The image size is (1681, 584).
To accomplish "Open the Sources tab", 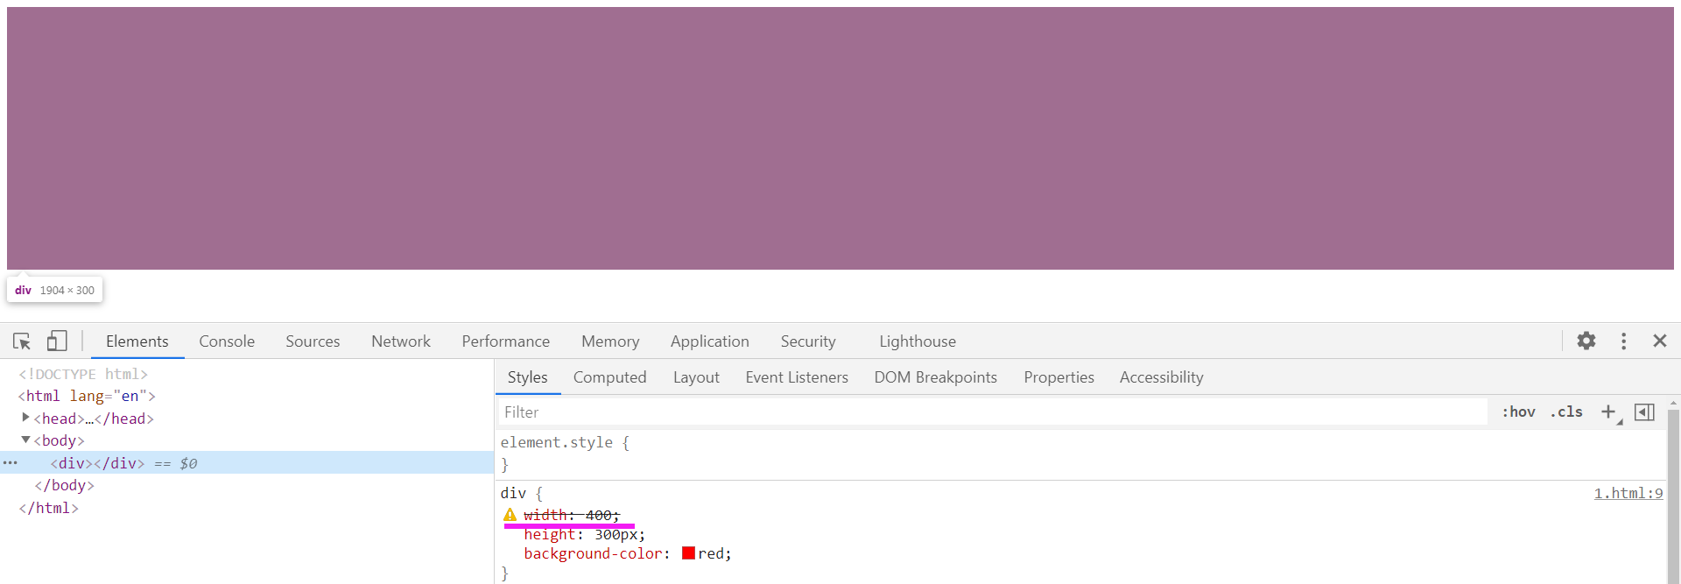I will click(x=313, y=341).
